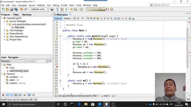This screenshot has height=107, width=191.
Task: Click the Profile Project icon
Action: click(x=81, y=9)
